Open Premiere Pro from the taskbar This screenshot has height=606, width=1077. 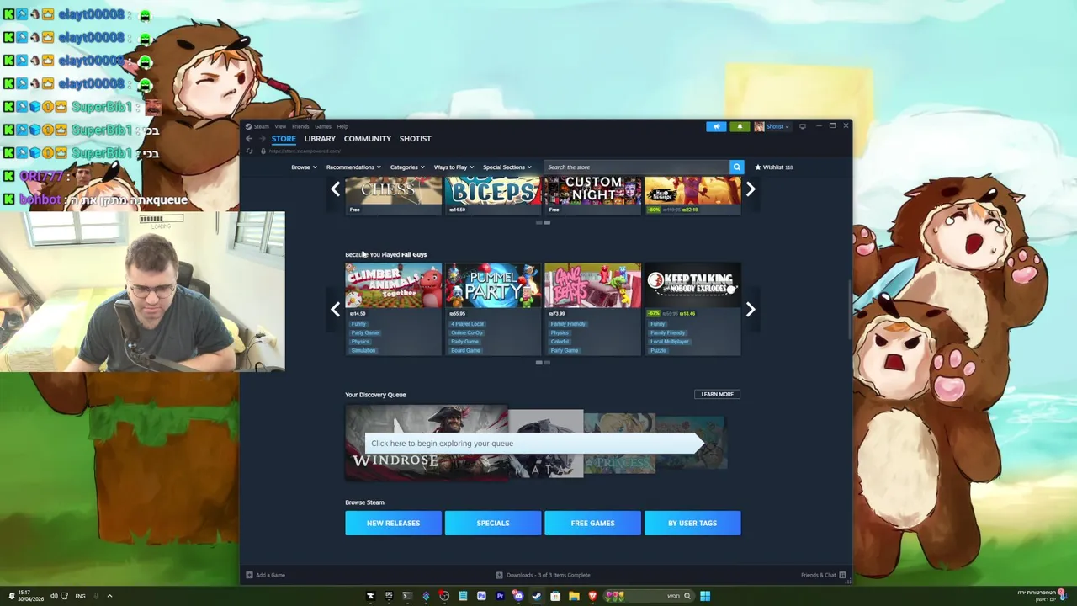[x=500, y=596]
